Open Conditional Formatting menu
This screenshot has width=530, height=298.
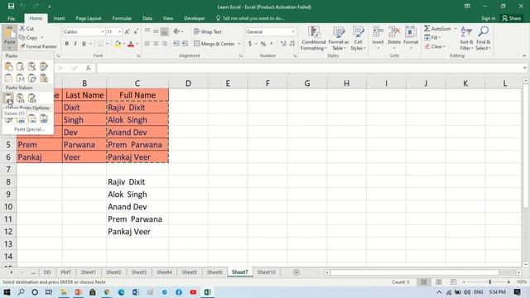[314, 38]
